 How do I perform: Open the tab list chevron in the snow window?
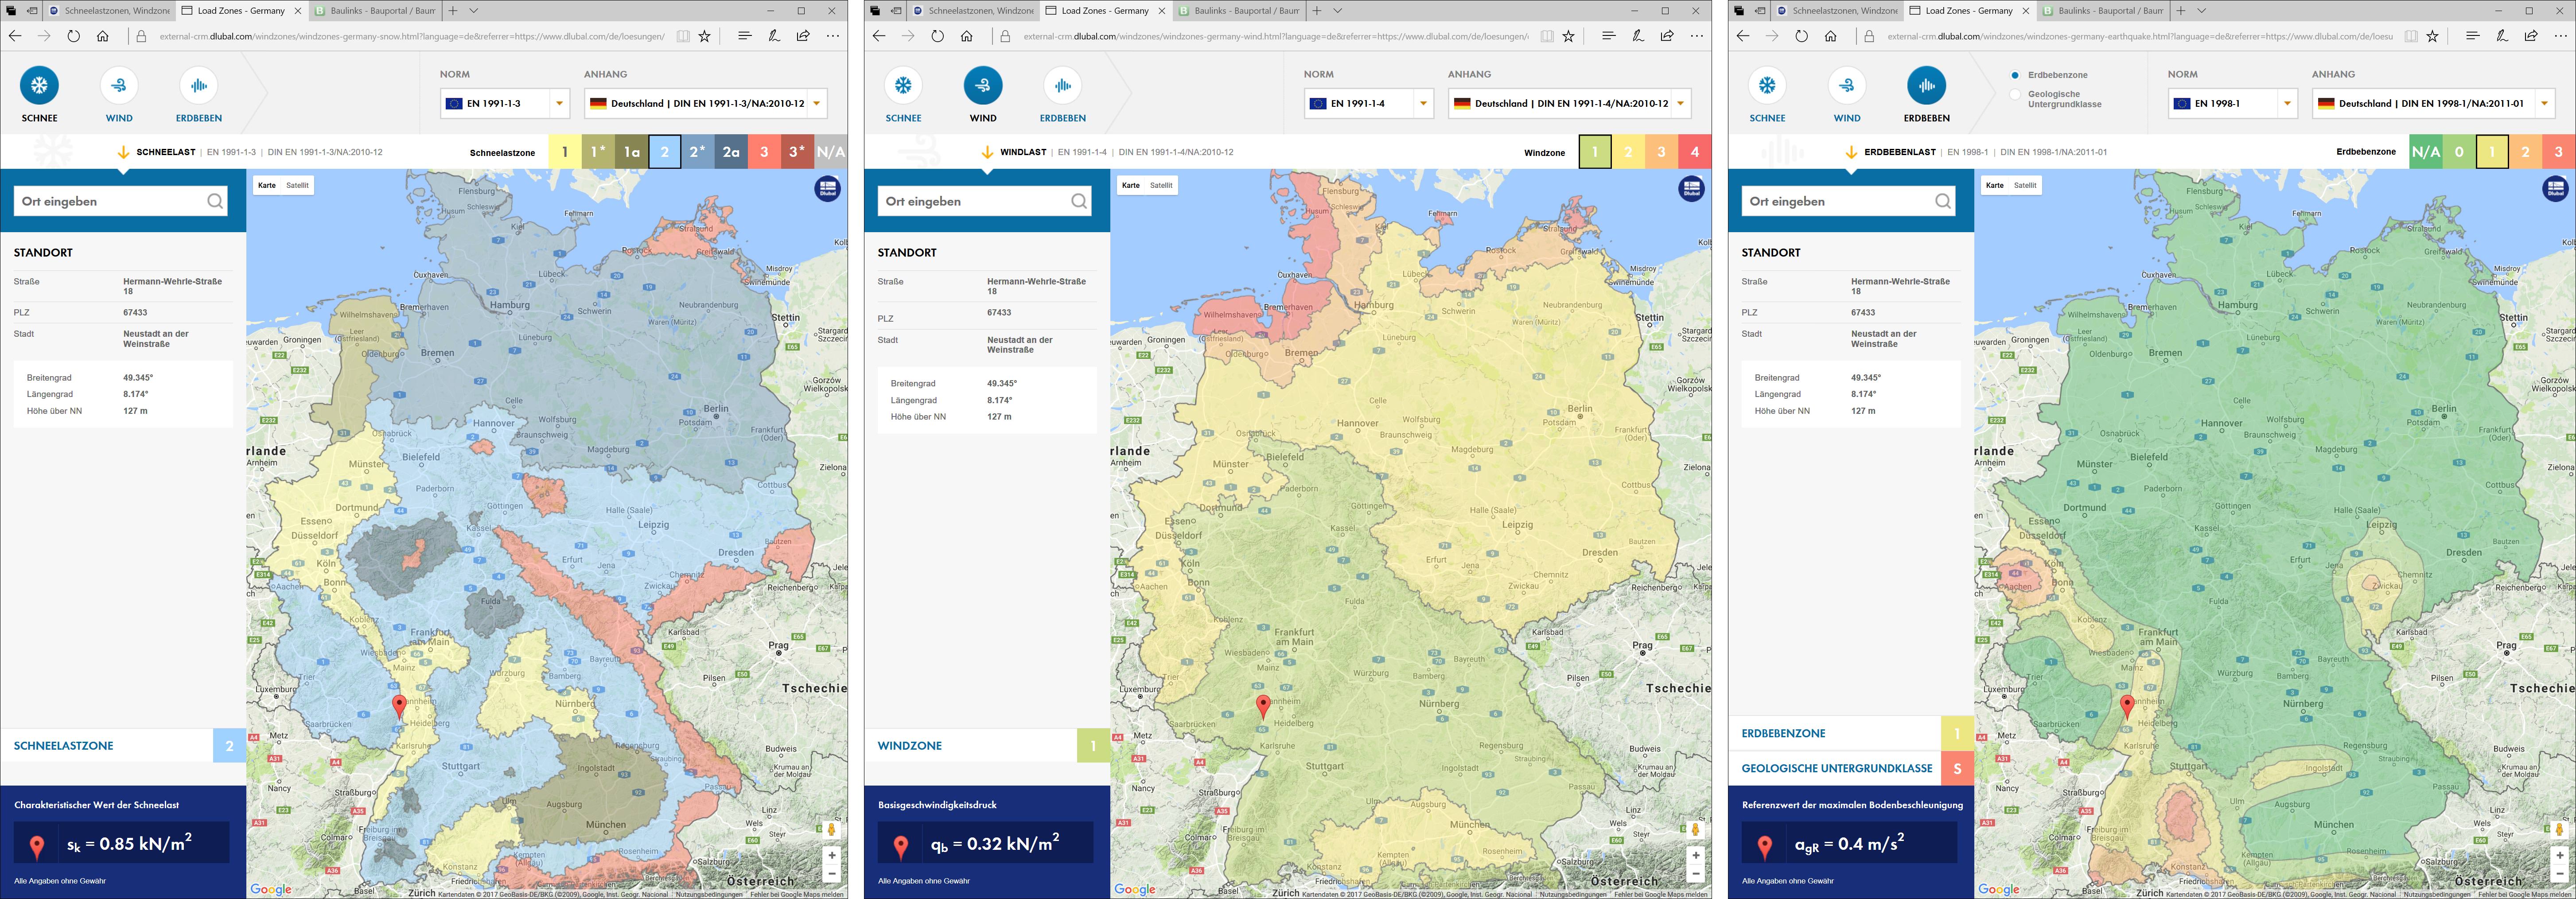pyautogui.click(x=474, y=11)
